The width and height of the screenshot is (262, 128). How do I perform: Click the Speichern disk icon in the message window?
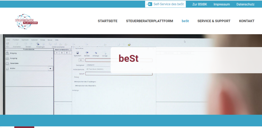click(x=78, y=53)
